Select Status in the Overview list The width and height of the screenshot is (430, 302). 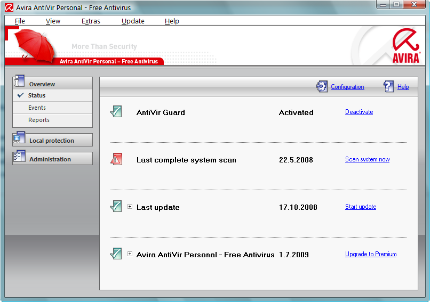coord(52,95)
